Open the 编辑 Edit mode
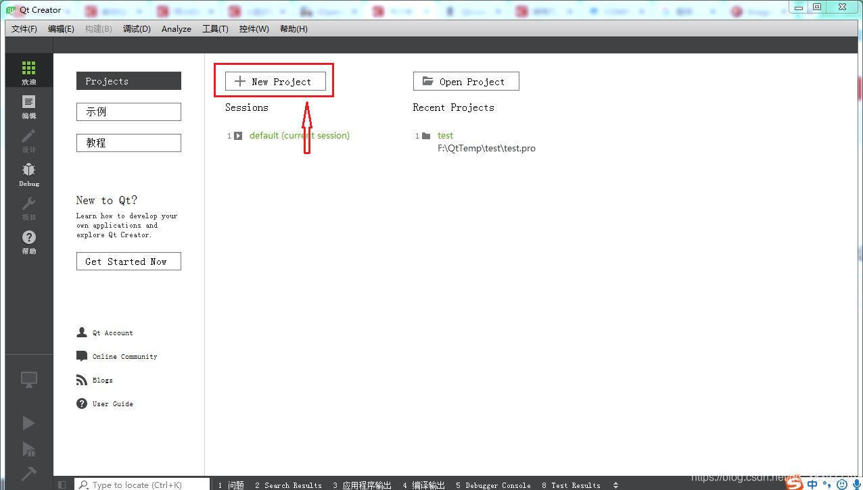Viewport: 863px width, 490px height. pos(28,106)
